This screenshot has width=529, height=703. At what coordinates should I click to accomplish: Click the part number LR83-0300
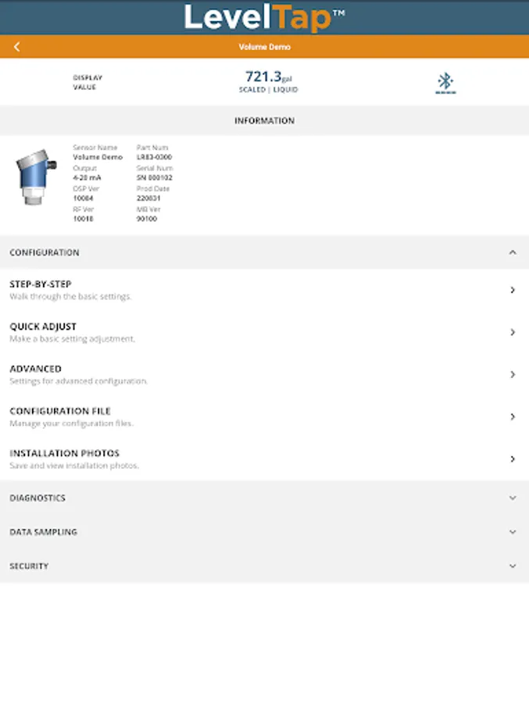pyautogui.click(x=155, y=157)
